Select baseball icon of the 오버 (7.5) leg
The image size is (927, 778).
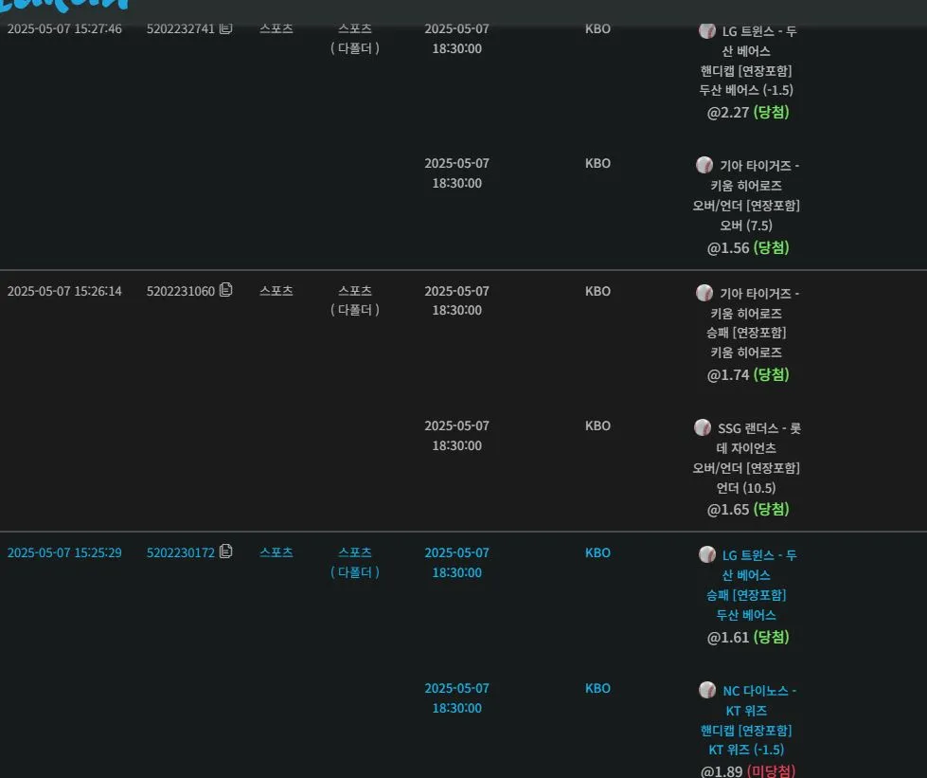[x=704, y=165]
